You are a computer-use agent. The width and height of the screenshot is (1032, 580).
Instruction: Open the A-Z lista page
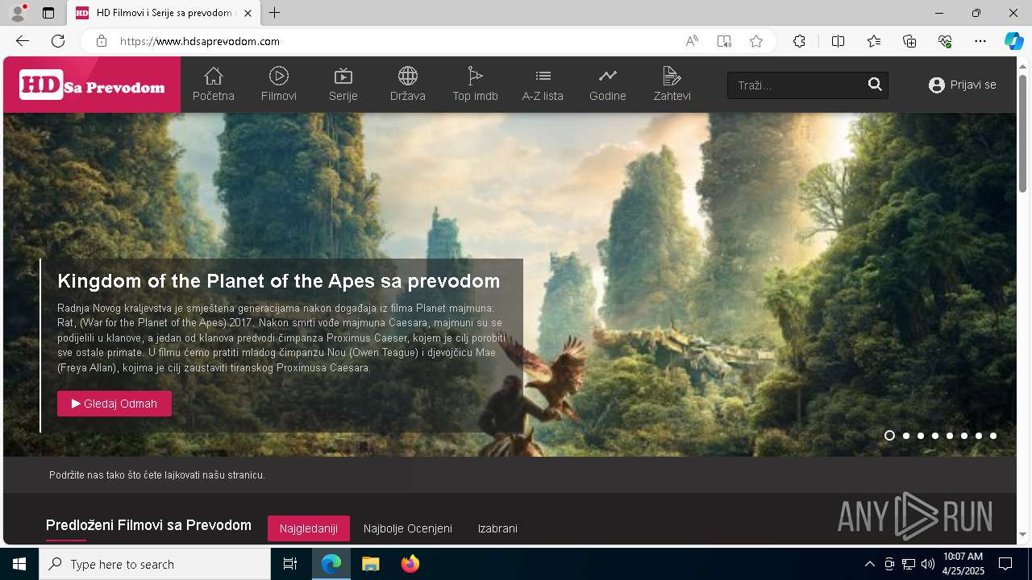543,85
